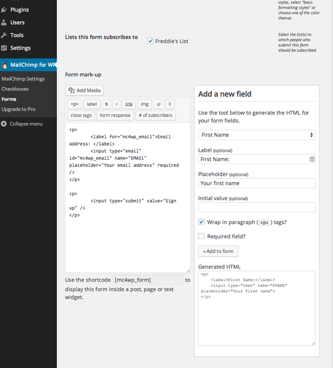
Task: Uncheck Freddie's List checkbox
Action: click(150, 41)
